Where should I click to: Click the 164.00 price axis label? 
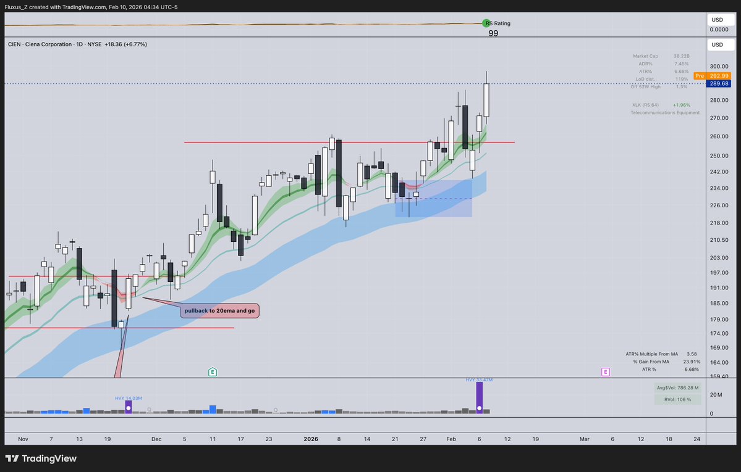point(719,363)
